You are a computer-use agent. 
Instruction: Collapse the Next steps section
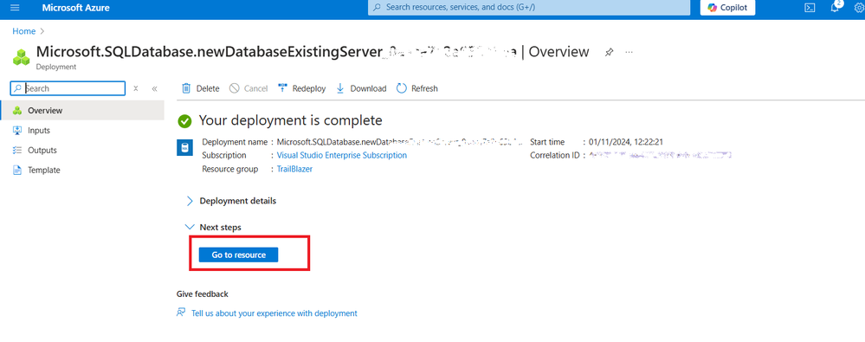tap(213, 227)
